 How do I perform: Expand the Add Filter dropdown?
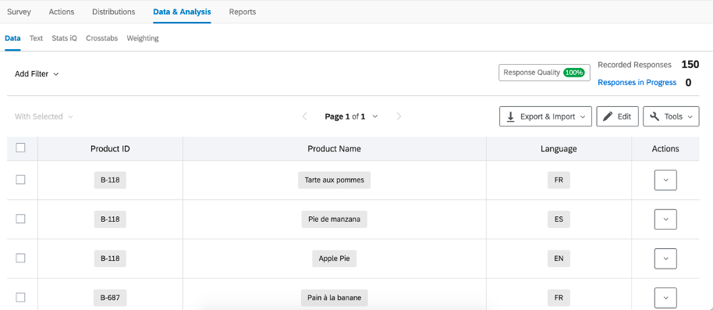click(x=37, y=73)
